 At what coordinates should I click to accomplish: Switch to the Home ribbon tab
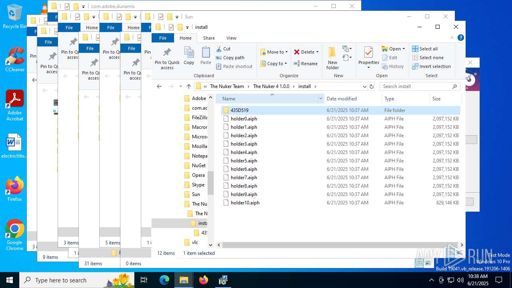[x=186, y=38]
